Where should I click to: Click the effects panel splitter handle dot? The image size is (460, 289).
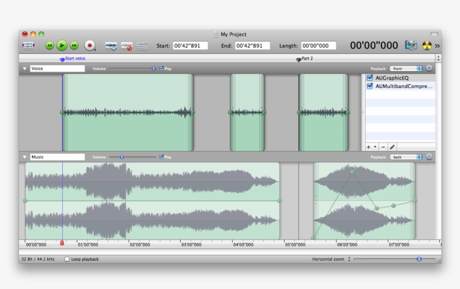tap(363, 112)
